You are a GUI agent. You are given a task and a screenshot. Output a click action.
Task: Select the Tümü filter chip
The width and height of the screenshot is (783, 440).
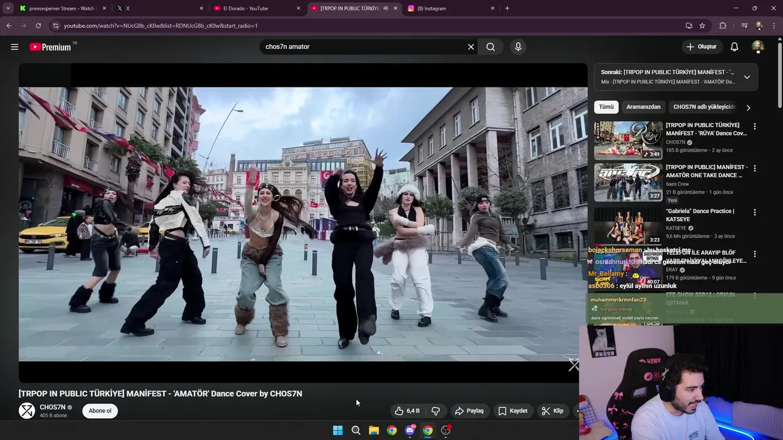(x=606, y=107)
